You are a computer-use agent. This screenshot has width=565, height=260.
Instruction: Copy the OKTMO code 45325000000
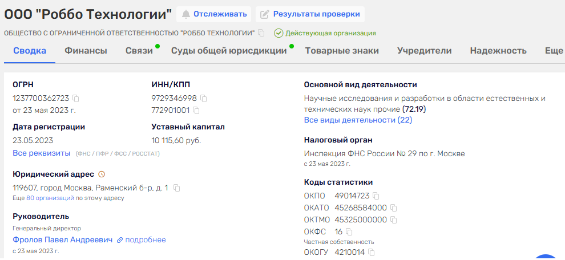(393, 220)
